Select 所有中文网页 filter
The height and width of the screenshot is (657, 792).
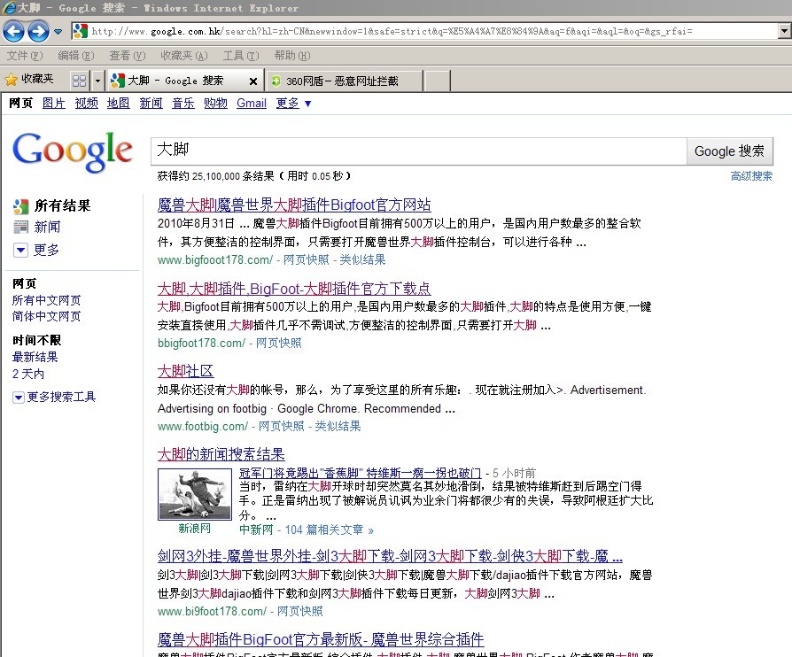click(x=46, y=300)
